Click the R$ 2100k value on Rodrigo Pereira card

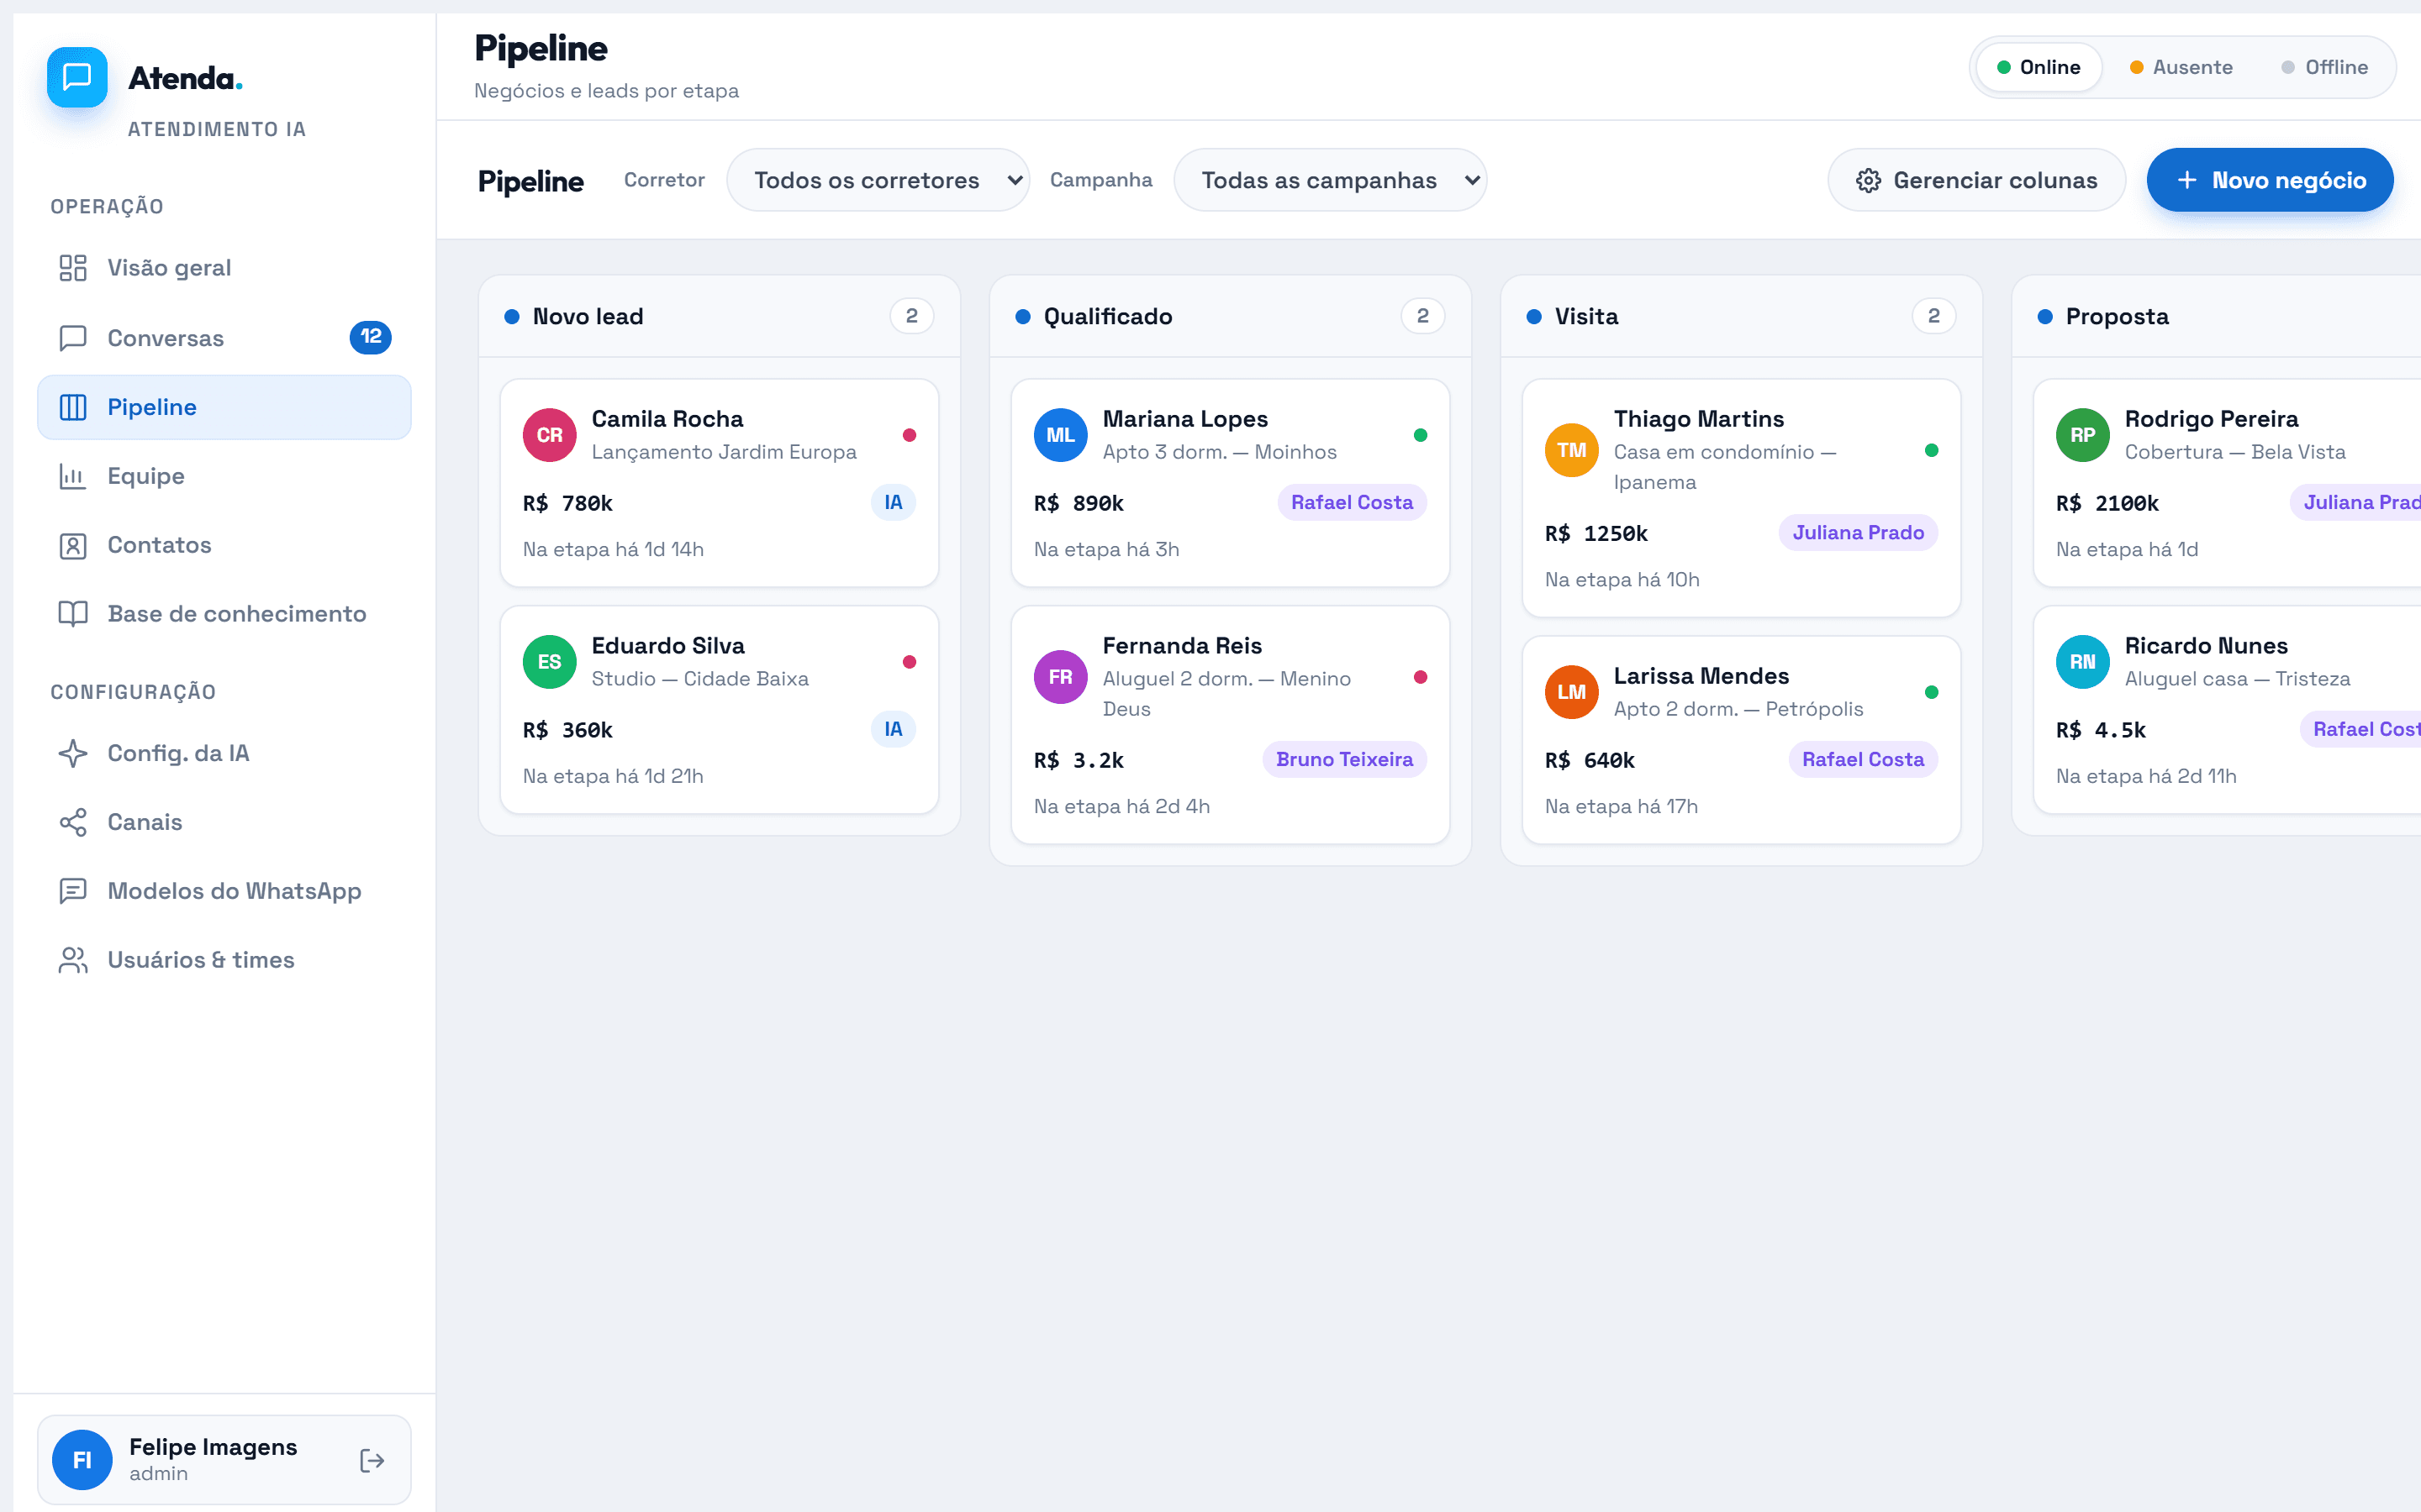pyautogui.click(x=2107, y=503)
